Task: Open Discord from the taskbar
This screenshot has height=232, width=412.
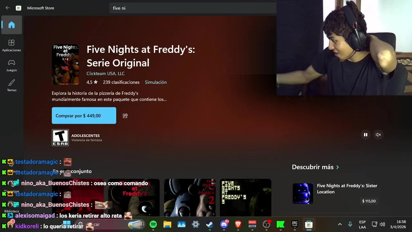Action: coord(224,224)
